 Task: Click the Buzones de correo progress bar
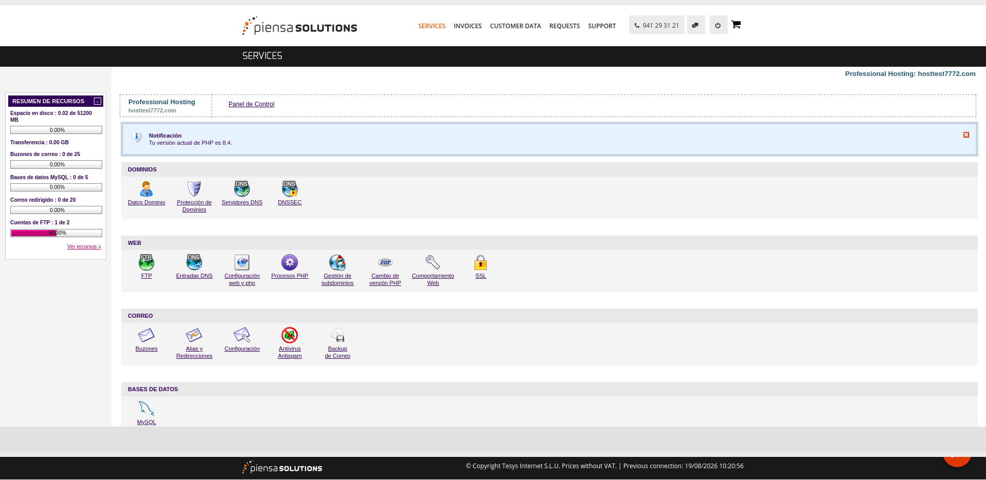(x=56, y=164)
